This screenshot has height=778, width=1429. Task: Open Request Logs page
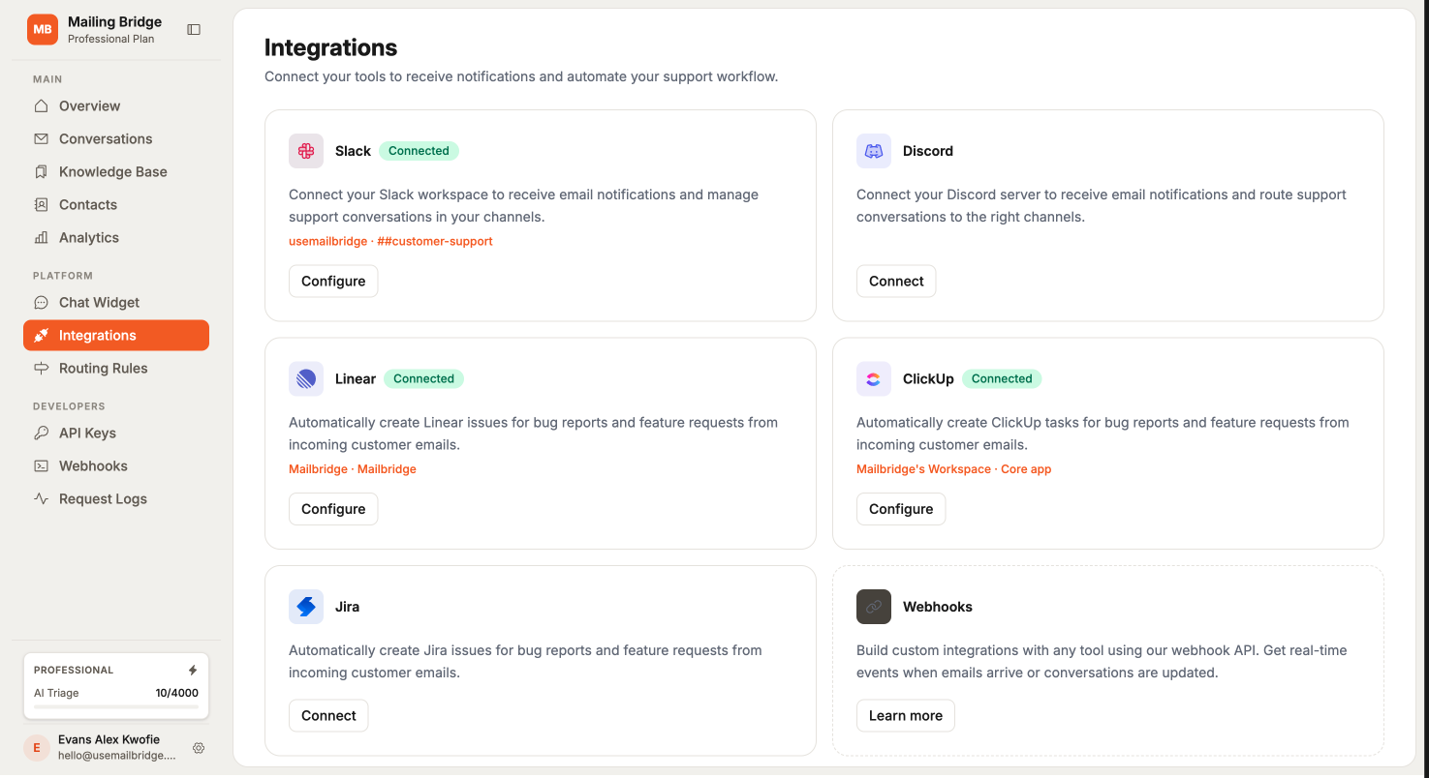pos(116,498)
